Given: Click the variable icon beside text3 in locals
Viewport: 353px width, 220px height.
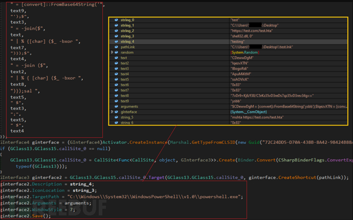Looking at the screenshot, I should pyautogui.click(x=116, y=68).
